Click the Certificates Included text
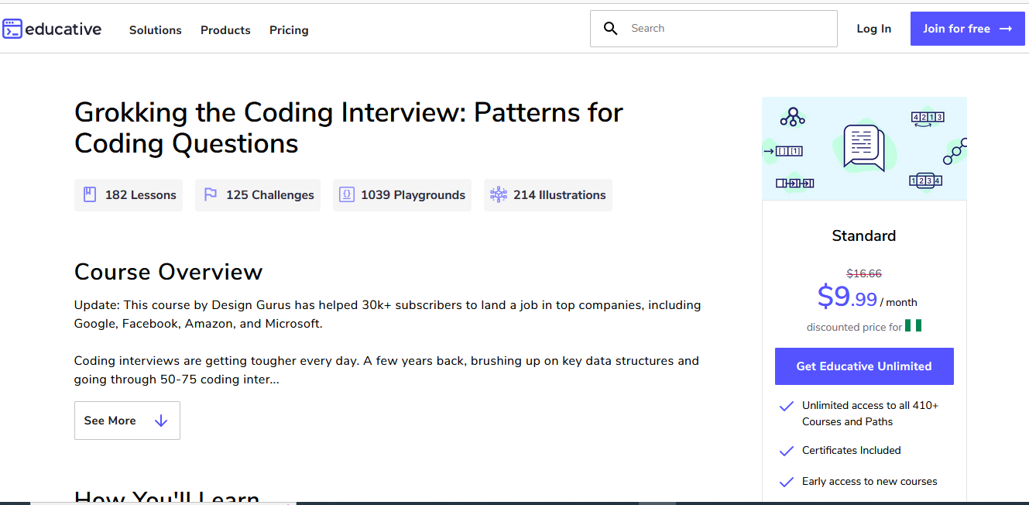The width and height of the screenshot is (1029, 505). coord(852,451)
